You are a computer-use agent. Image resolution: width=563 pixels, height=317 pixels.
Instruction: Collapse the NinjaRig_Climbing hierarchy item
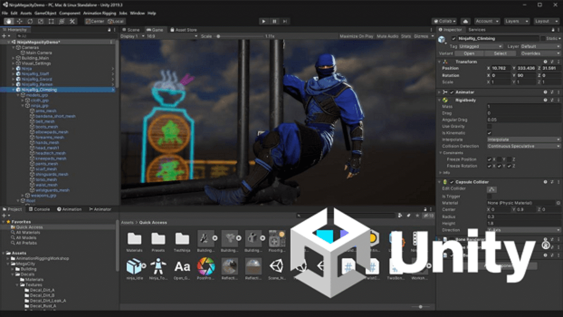coord(14,89)
